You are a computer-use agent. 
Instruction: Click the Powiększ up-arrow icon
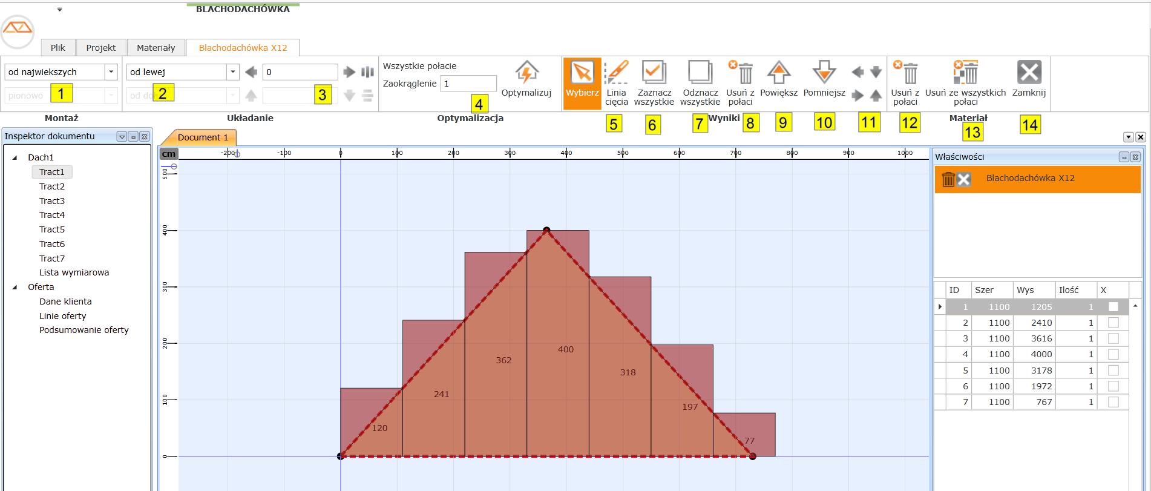coord(778,73)
